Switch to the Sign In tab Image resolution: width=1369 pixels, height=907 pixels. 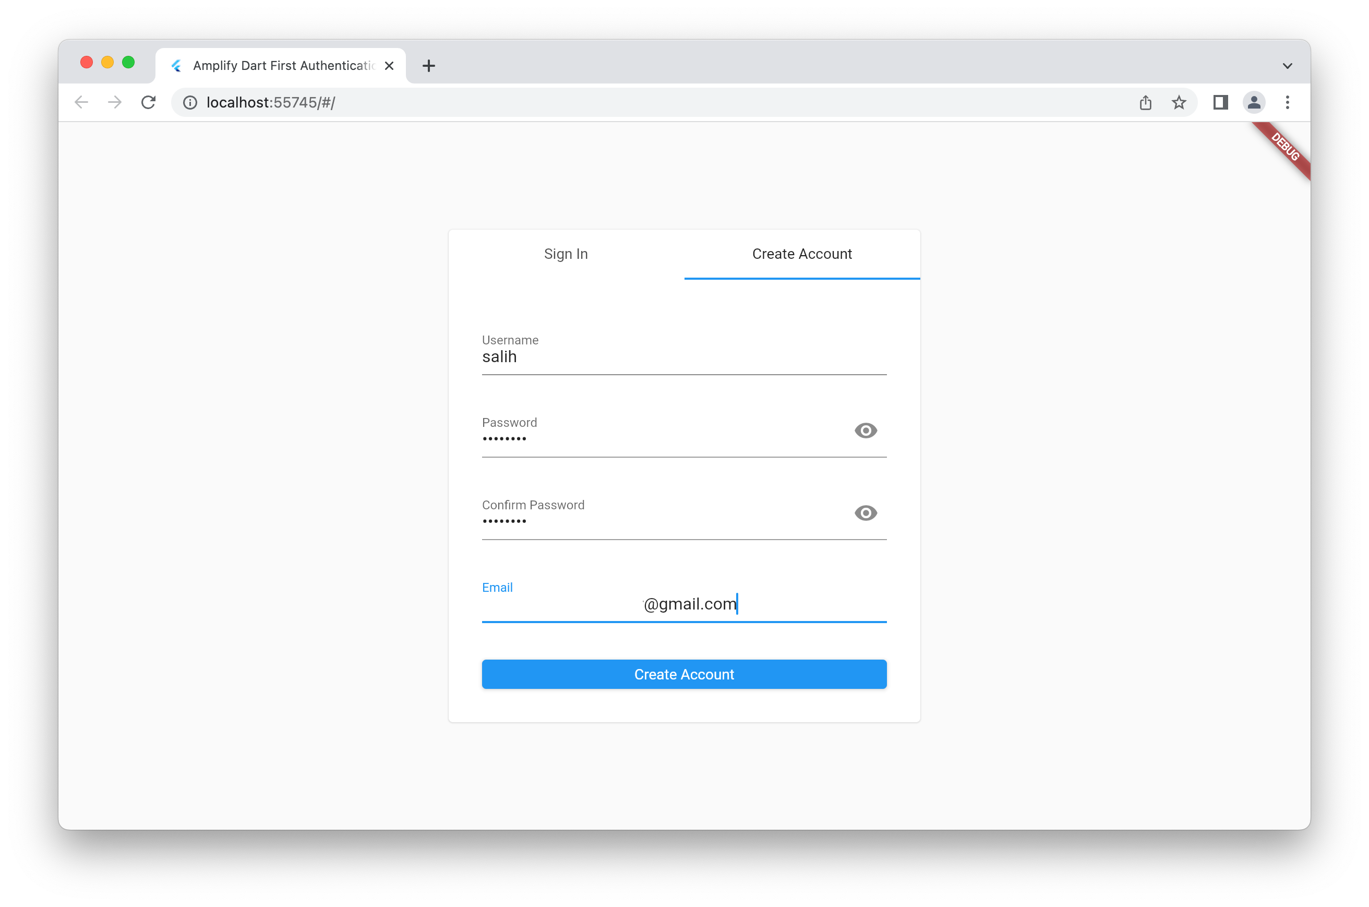coord(566,253)
